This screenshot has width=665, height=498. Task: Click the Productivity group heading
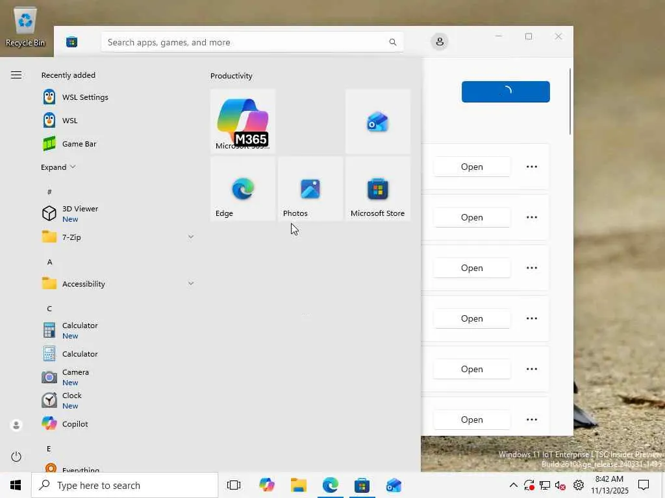pyautogui.click(x=231, y=76)
